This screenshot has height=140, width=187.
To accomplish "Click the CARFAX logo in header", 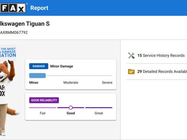I will [13, 8].
